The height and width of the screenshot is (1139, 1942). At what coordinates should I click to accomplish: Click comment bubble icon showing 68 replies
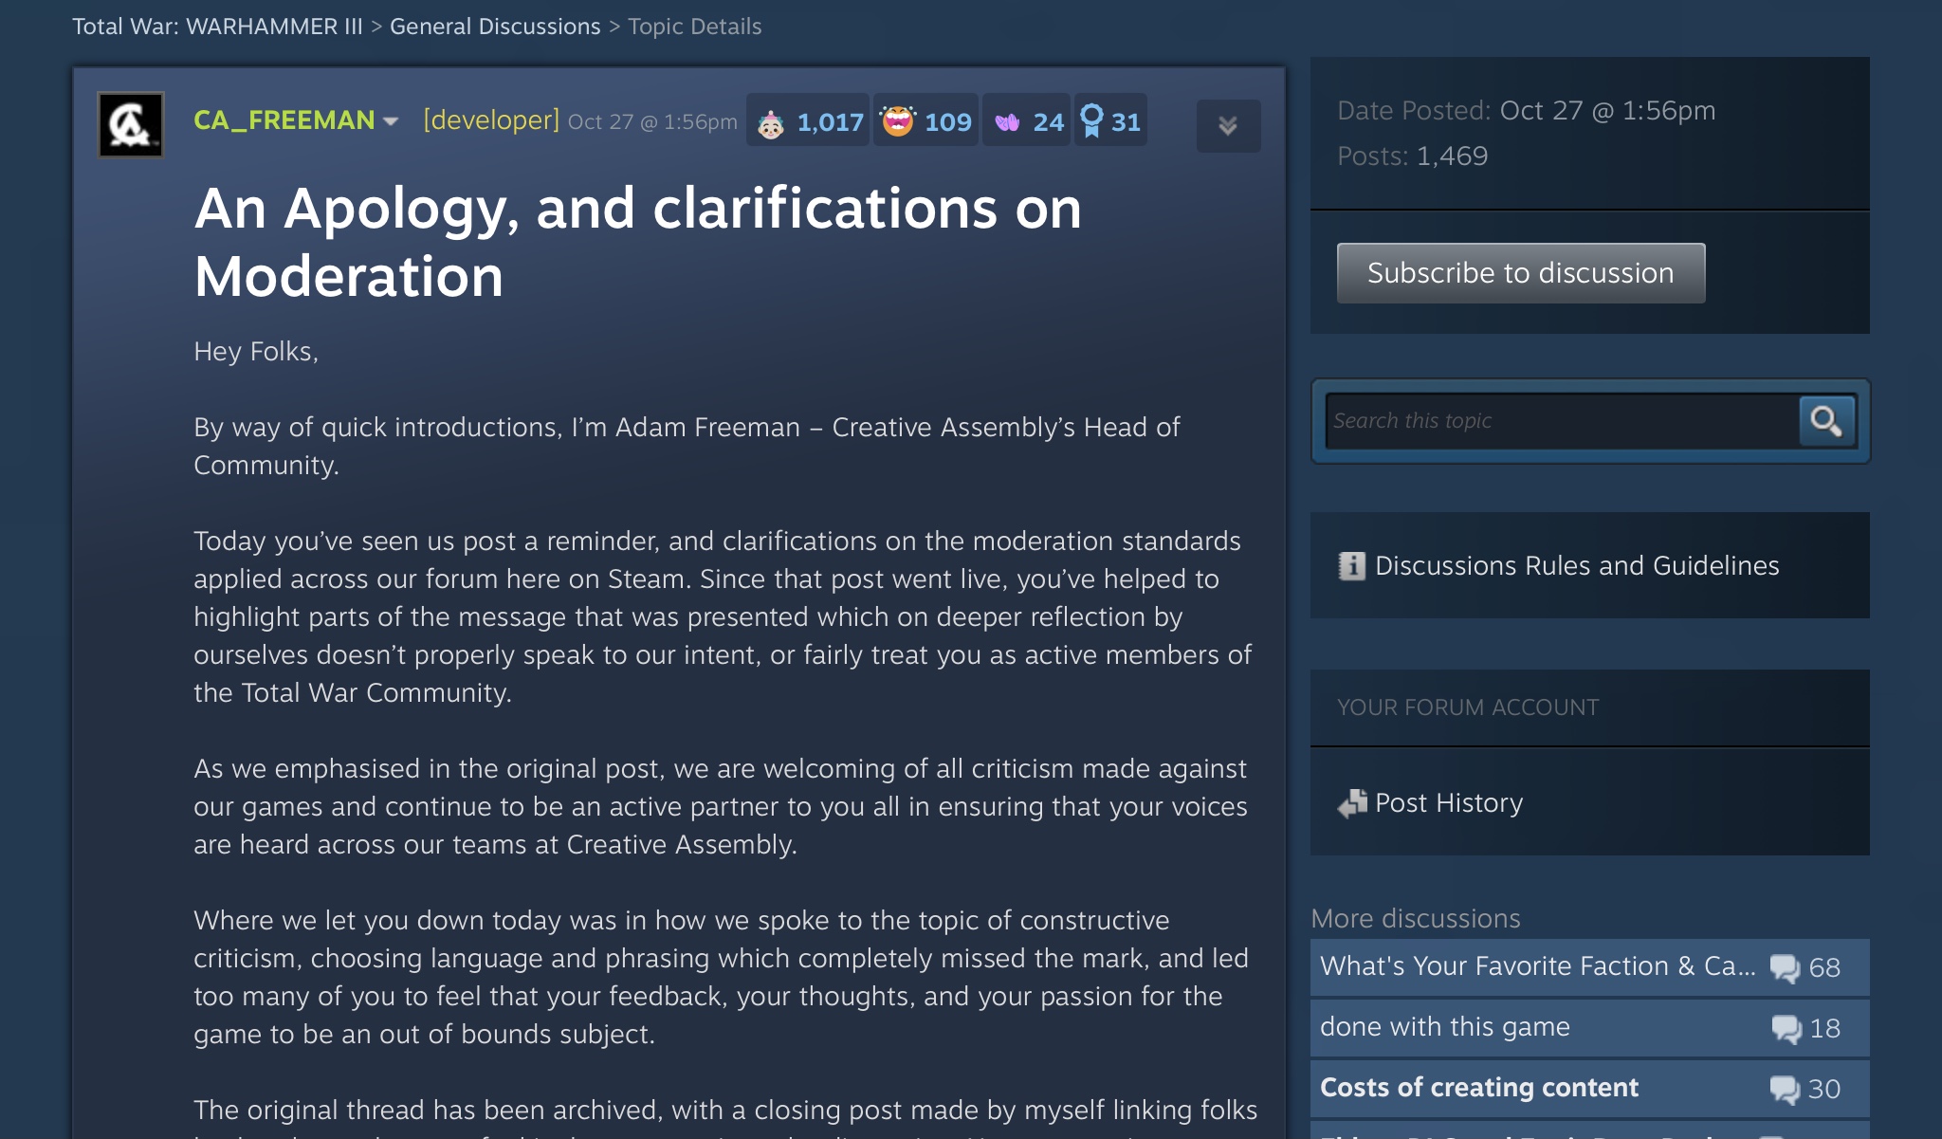click(1785, 968)
